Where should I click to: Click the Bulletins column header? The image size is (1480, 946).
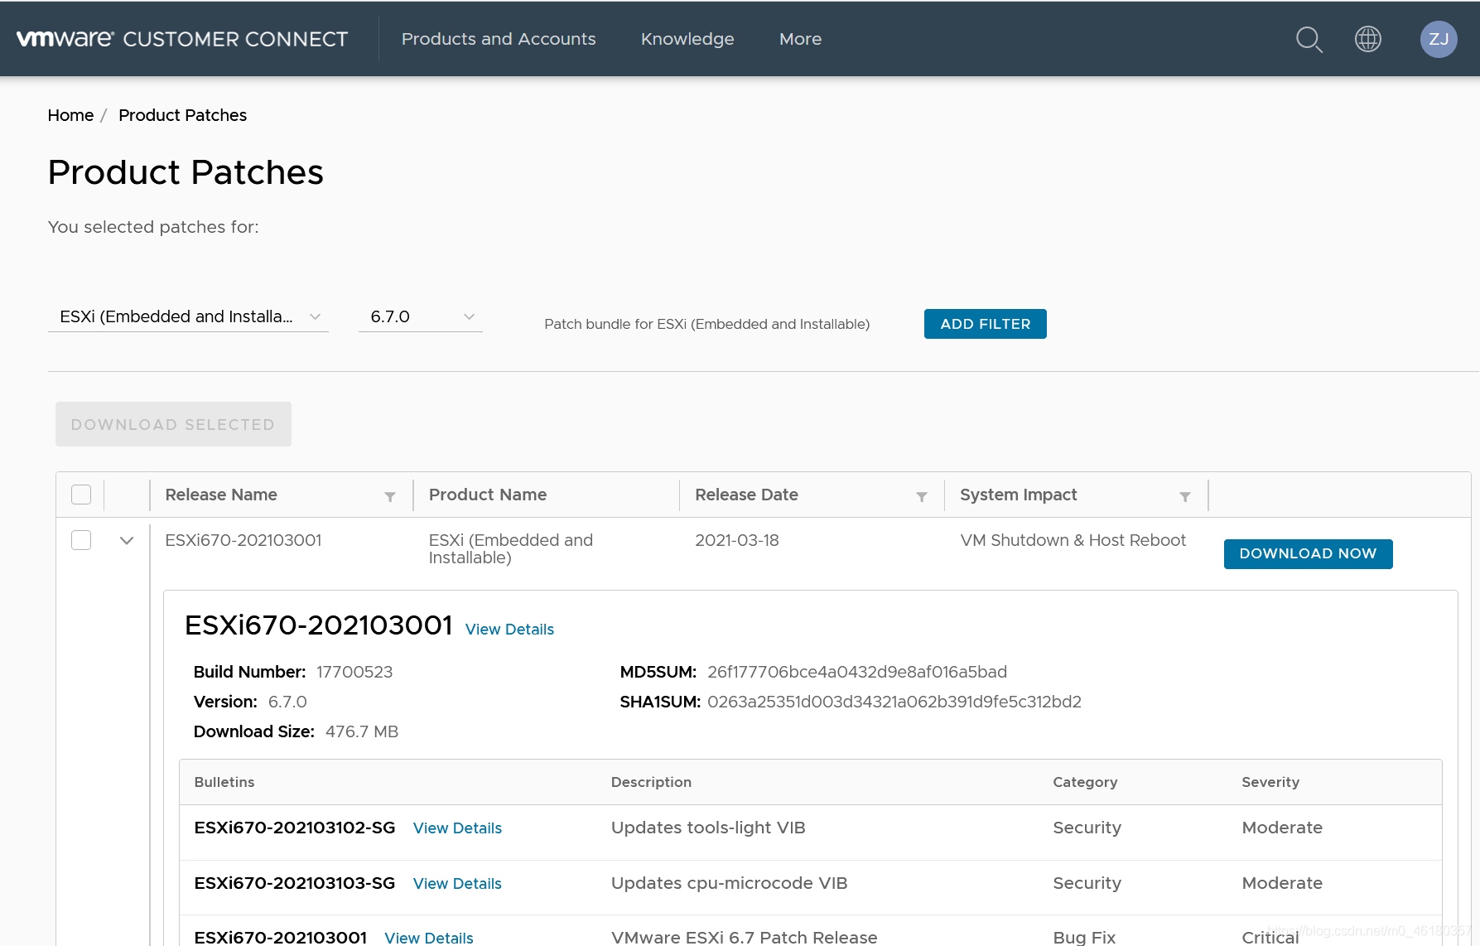[224, 782]
